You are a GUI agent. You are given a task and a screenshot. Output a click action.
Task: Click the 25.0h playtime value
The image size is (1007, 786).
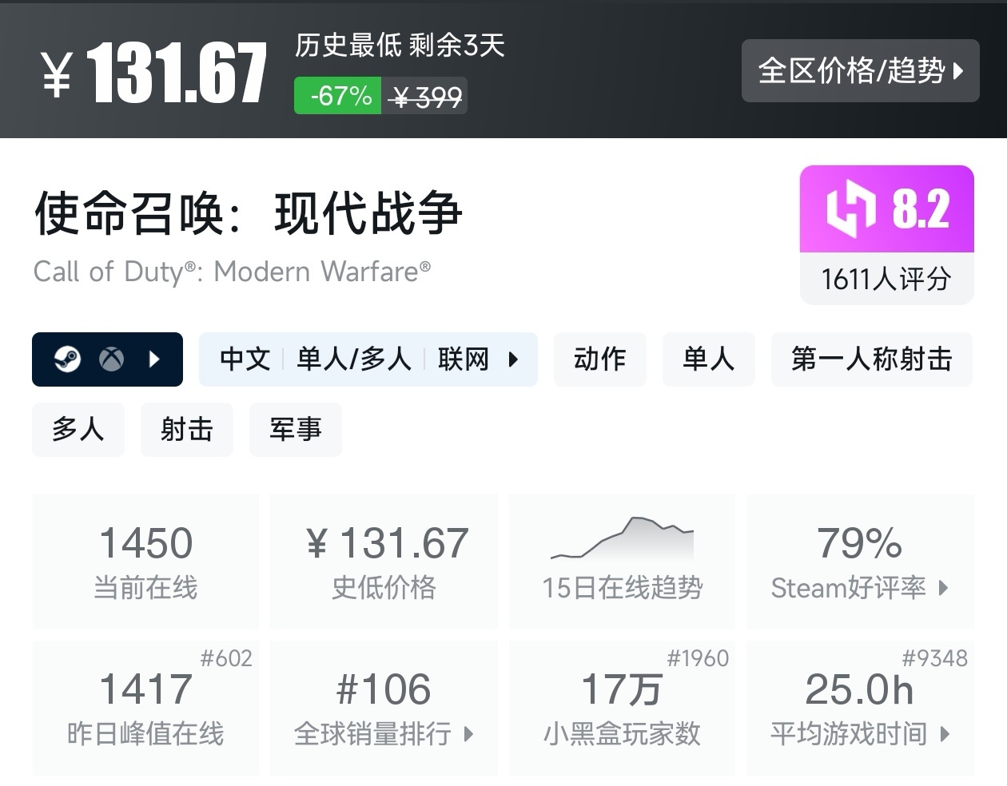(x=860, y=689)
